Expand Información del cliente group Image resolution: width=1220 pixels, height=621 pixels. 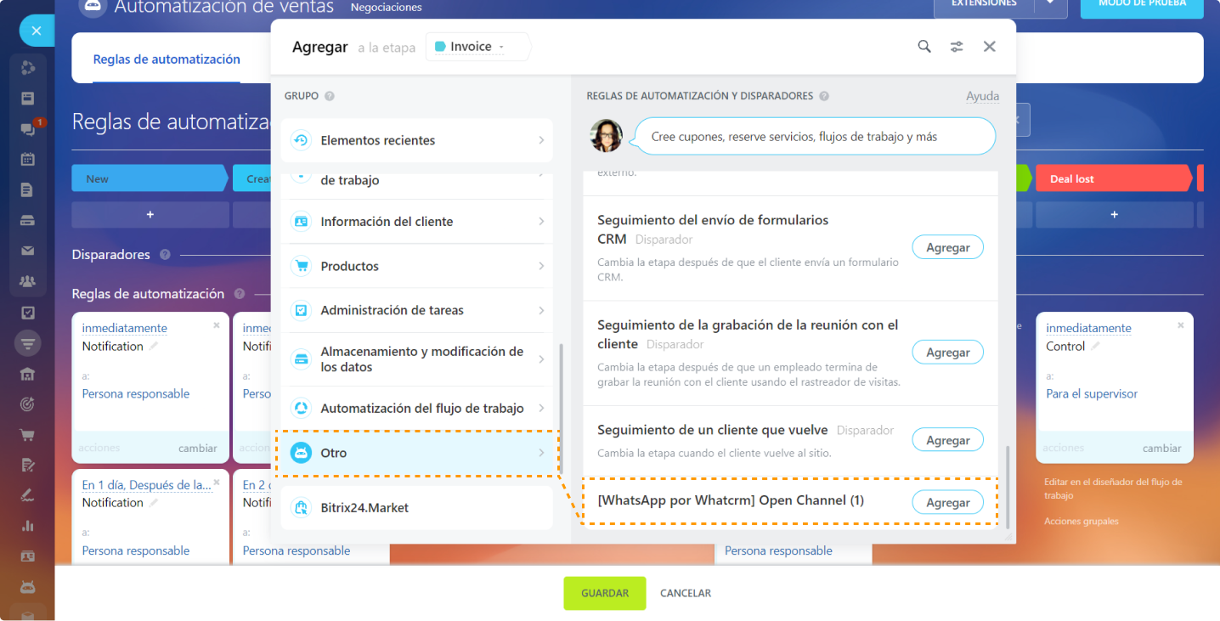416,222
